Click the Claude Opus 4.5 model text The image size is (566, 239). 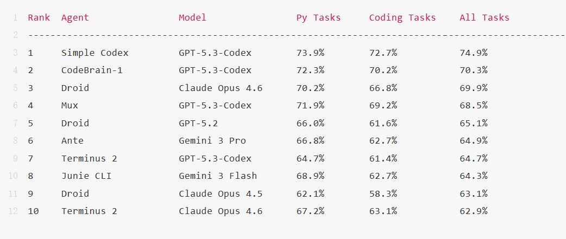pos(221,193)
